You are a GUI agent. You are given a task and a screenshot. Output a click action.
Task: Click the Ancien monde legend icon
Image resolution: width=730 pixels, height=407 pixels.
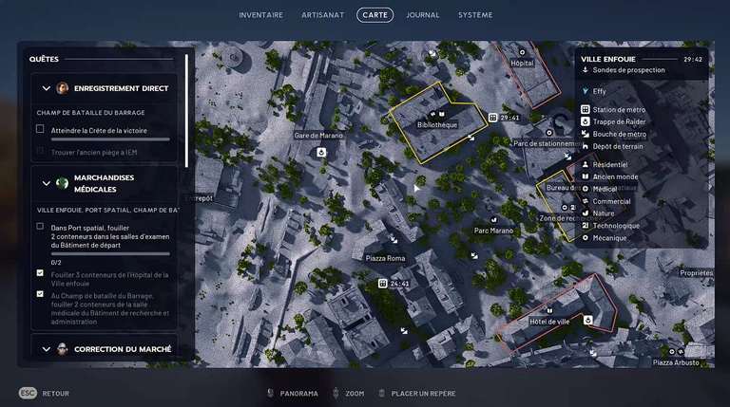click(x=586, y=176)
